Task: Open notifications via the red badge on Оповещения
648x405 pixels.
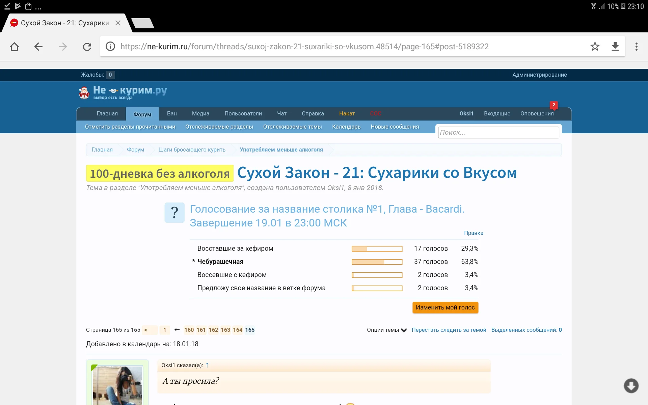Action: [x=554, y=105]
